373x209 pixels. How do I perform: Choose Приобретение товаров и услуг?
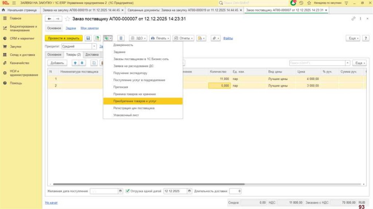point(143,101)
